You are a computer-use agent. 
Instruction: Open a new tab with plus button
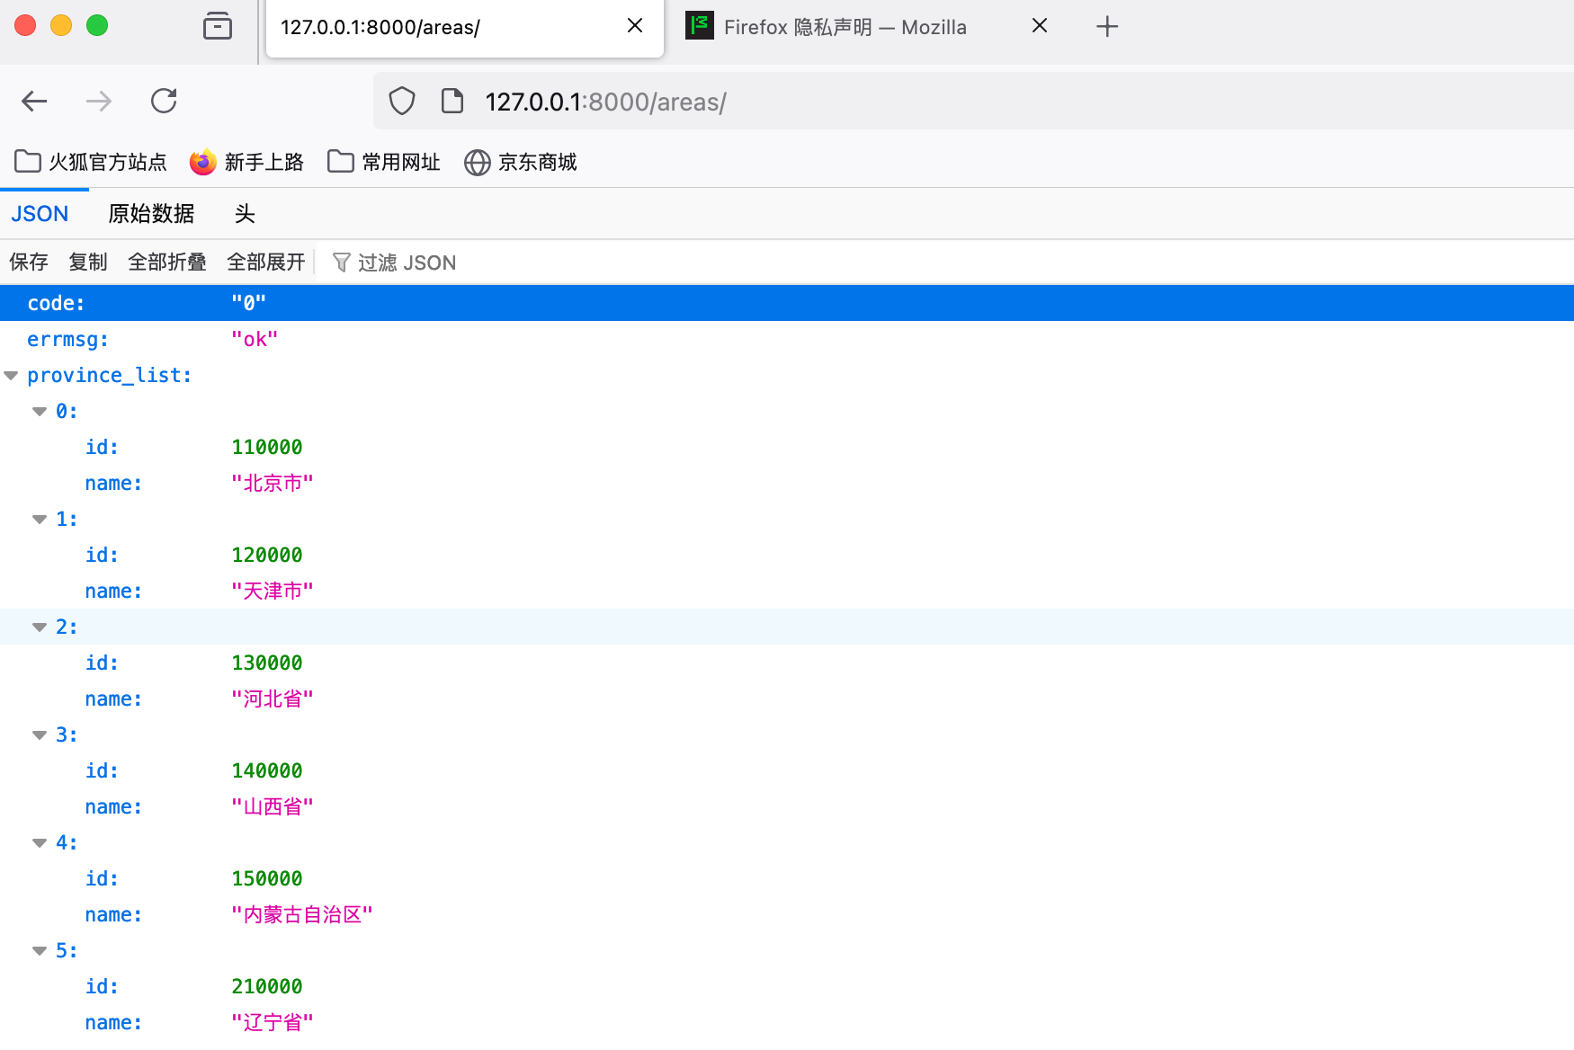pyautogui.click(x=1107, y=27)
